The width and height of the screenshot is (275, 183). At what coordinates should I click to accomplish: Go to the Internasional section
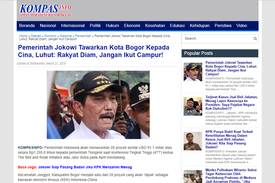(73, 26)
